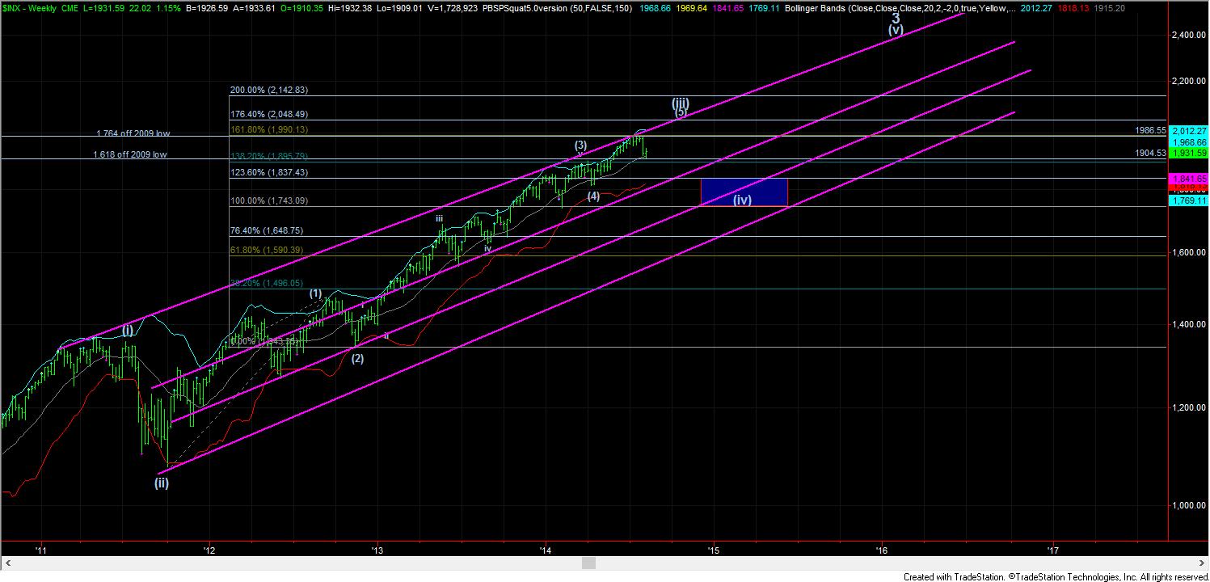Click the green 1,931.59 current price tag
Screen dimensions: 1210x582
1188,153
